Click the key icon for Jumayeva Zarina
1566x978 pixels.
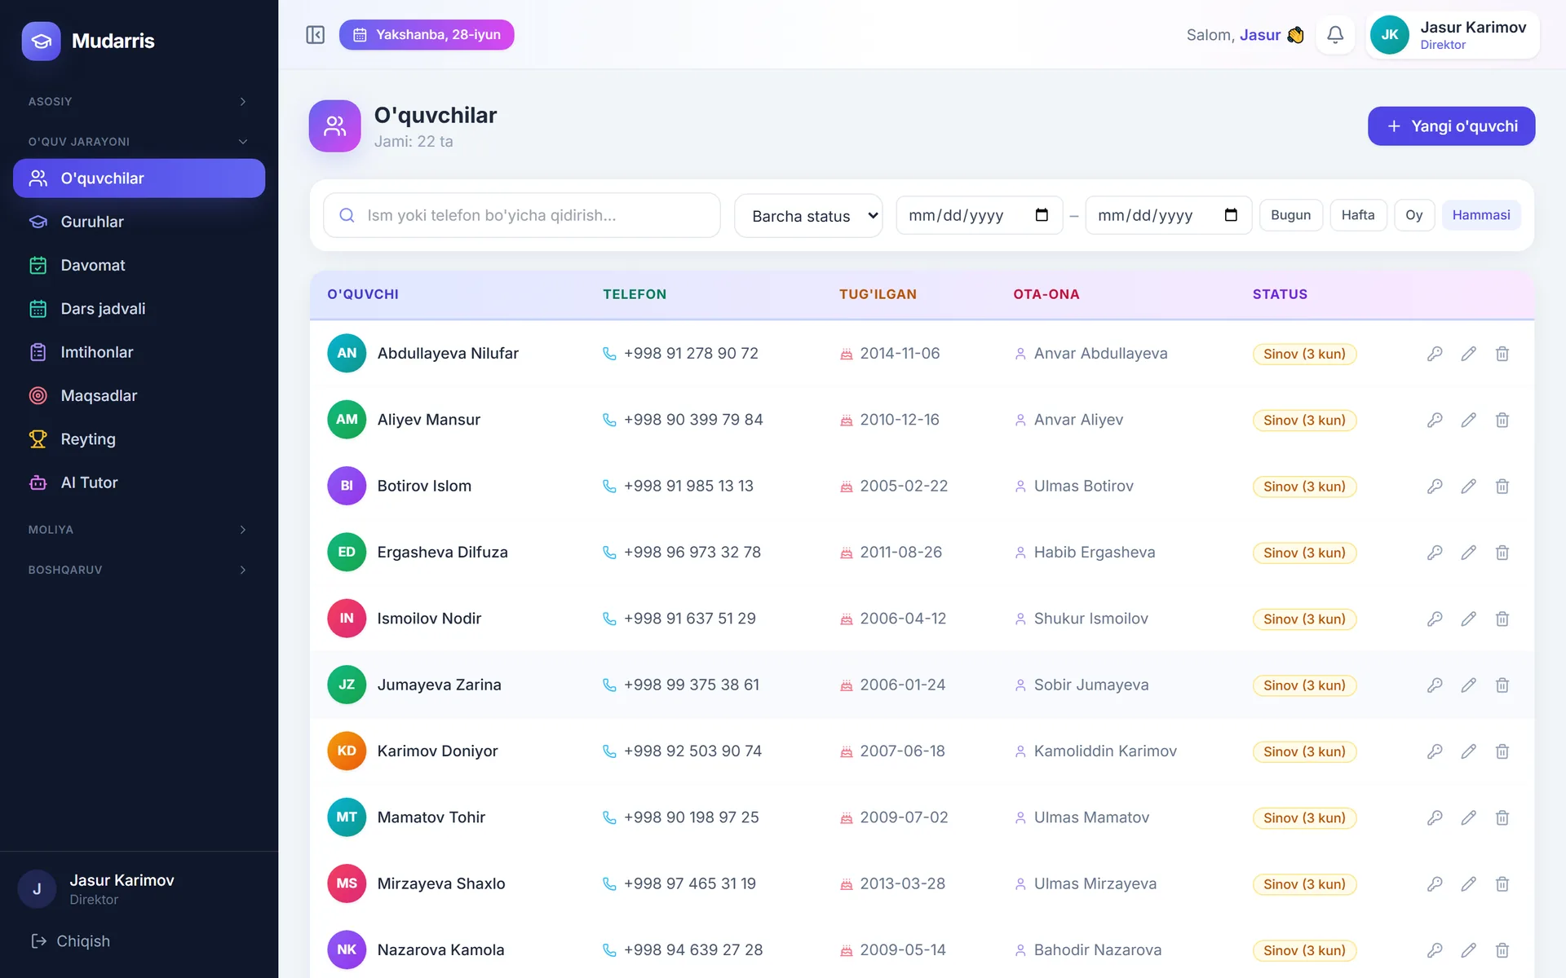1435,685
